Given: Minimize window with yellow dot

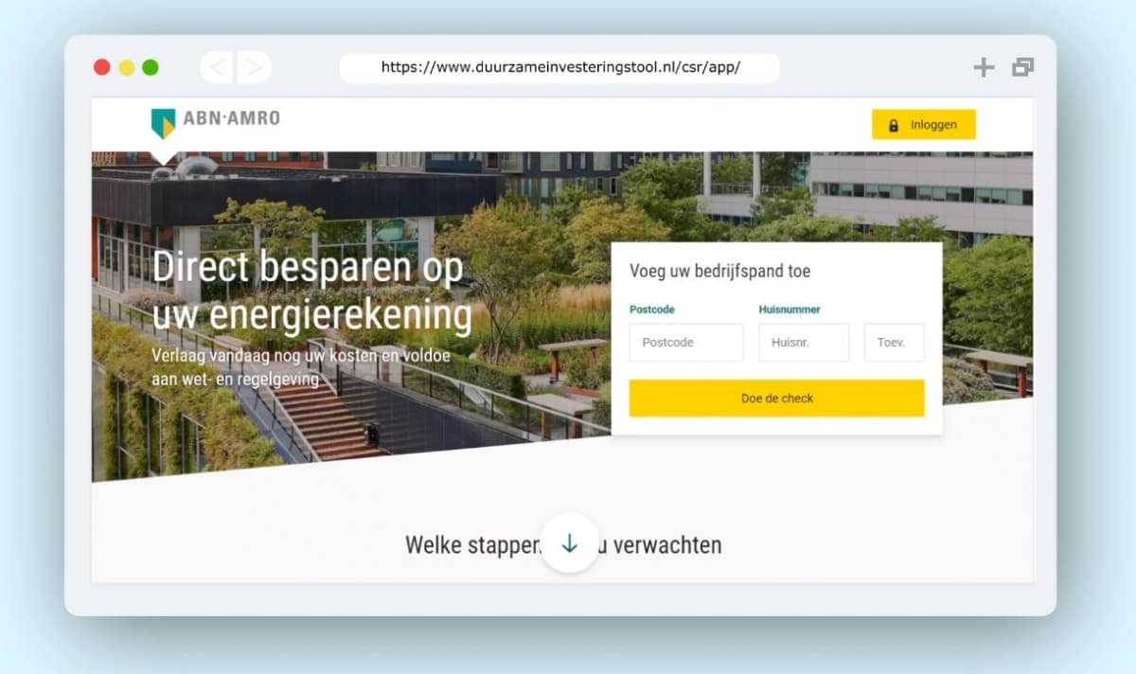Looking at the screenshot, I should [127, 67].
